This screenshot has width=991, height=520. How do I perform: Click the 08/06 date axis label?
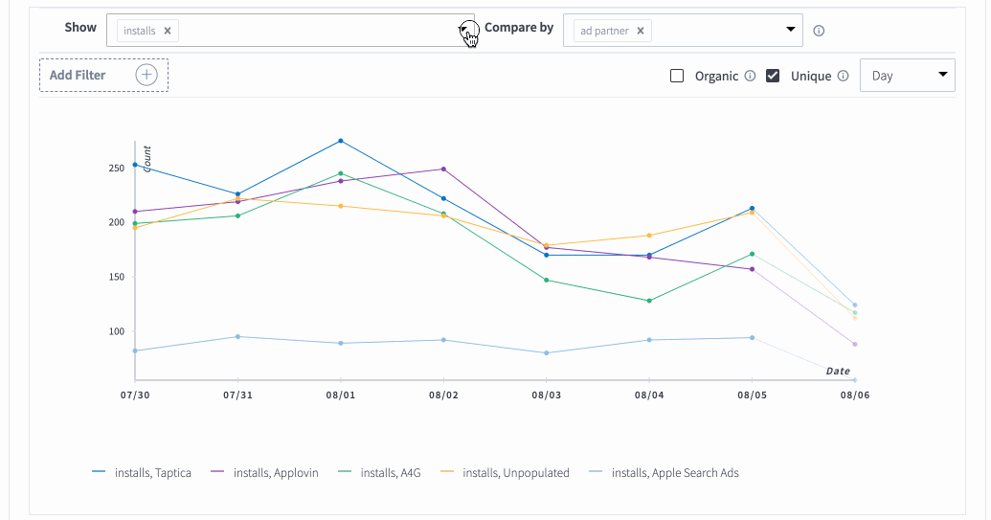[x=854, y=395]
